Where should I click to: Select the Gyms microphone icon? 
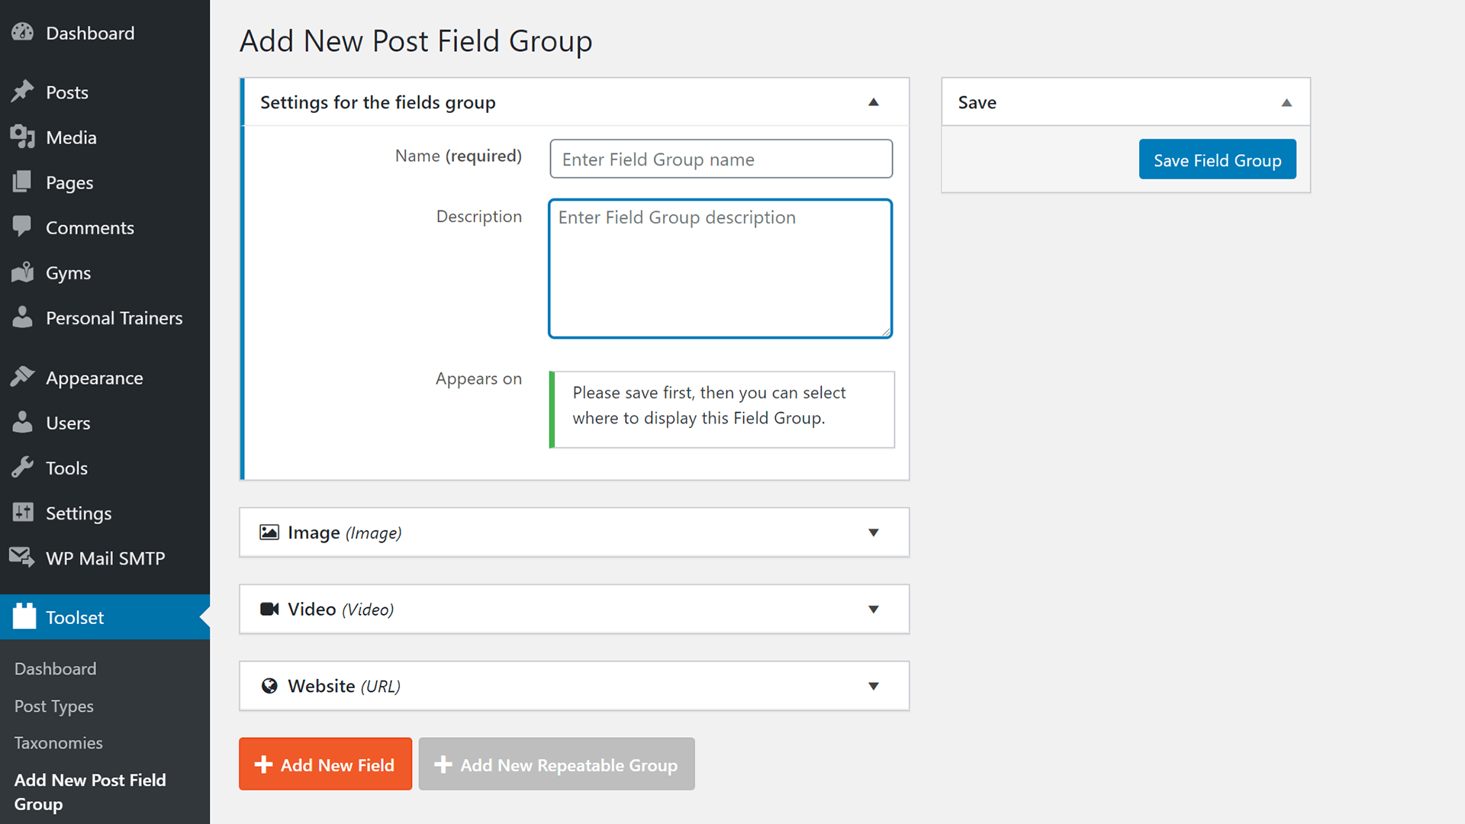coord(23,272)
